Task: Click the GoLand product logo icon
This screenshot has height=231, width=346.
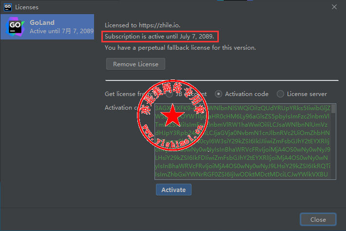Action: point(15,27)
